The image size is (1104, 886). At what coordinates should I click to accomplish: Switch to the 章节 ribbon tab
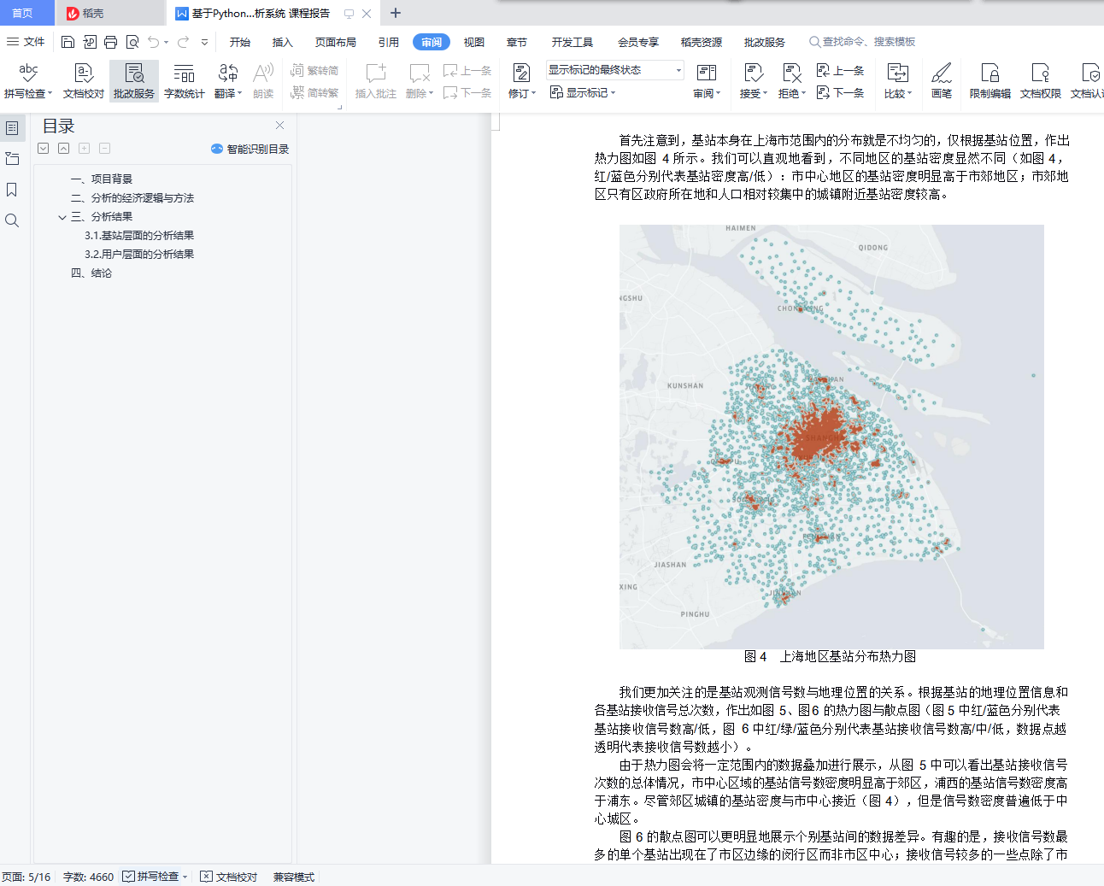(x=517, y=42)
